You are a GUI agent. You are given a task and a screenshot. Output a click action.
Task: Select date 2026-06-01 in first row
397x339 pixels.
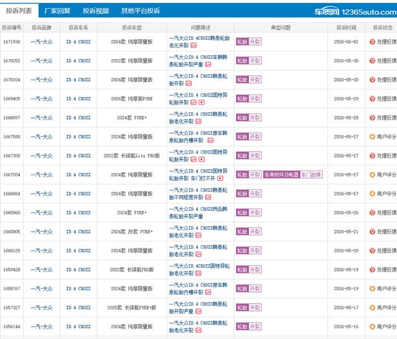point(346,42)
